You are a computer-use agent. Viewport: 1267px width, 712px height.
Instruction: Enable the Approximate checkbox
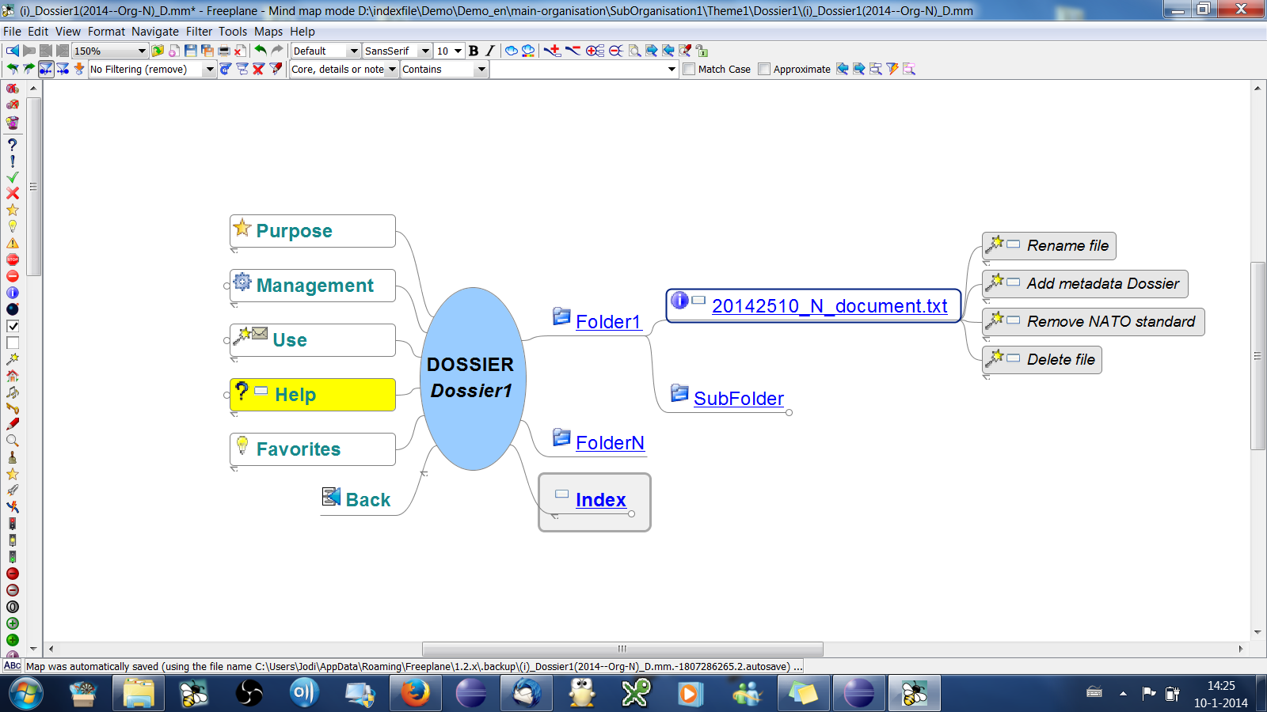click(x=764, y=70)
